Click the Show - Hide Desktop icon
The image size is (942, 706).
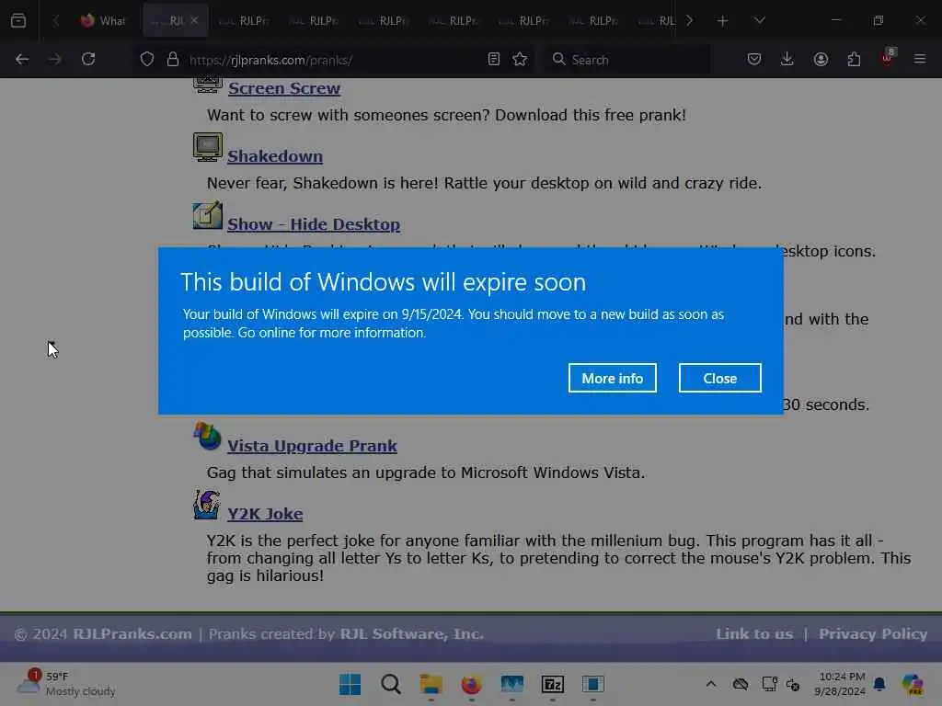pyautogui.click(x=208, y=215)
